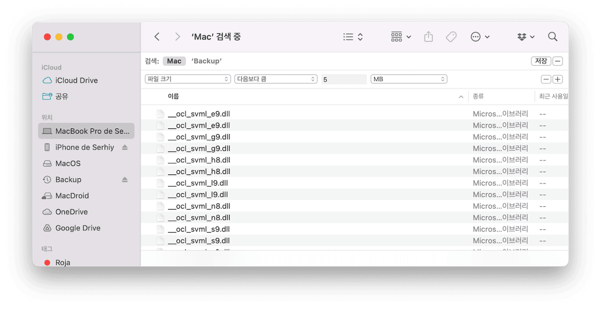Open iCloud Drive in sidebar
The image size is (601, 309).
click(x=76, y=80)
